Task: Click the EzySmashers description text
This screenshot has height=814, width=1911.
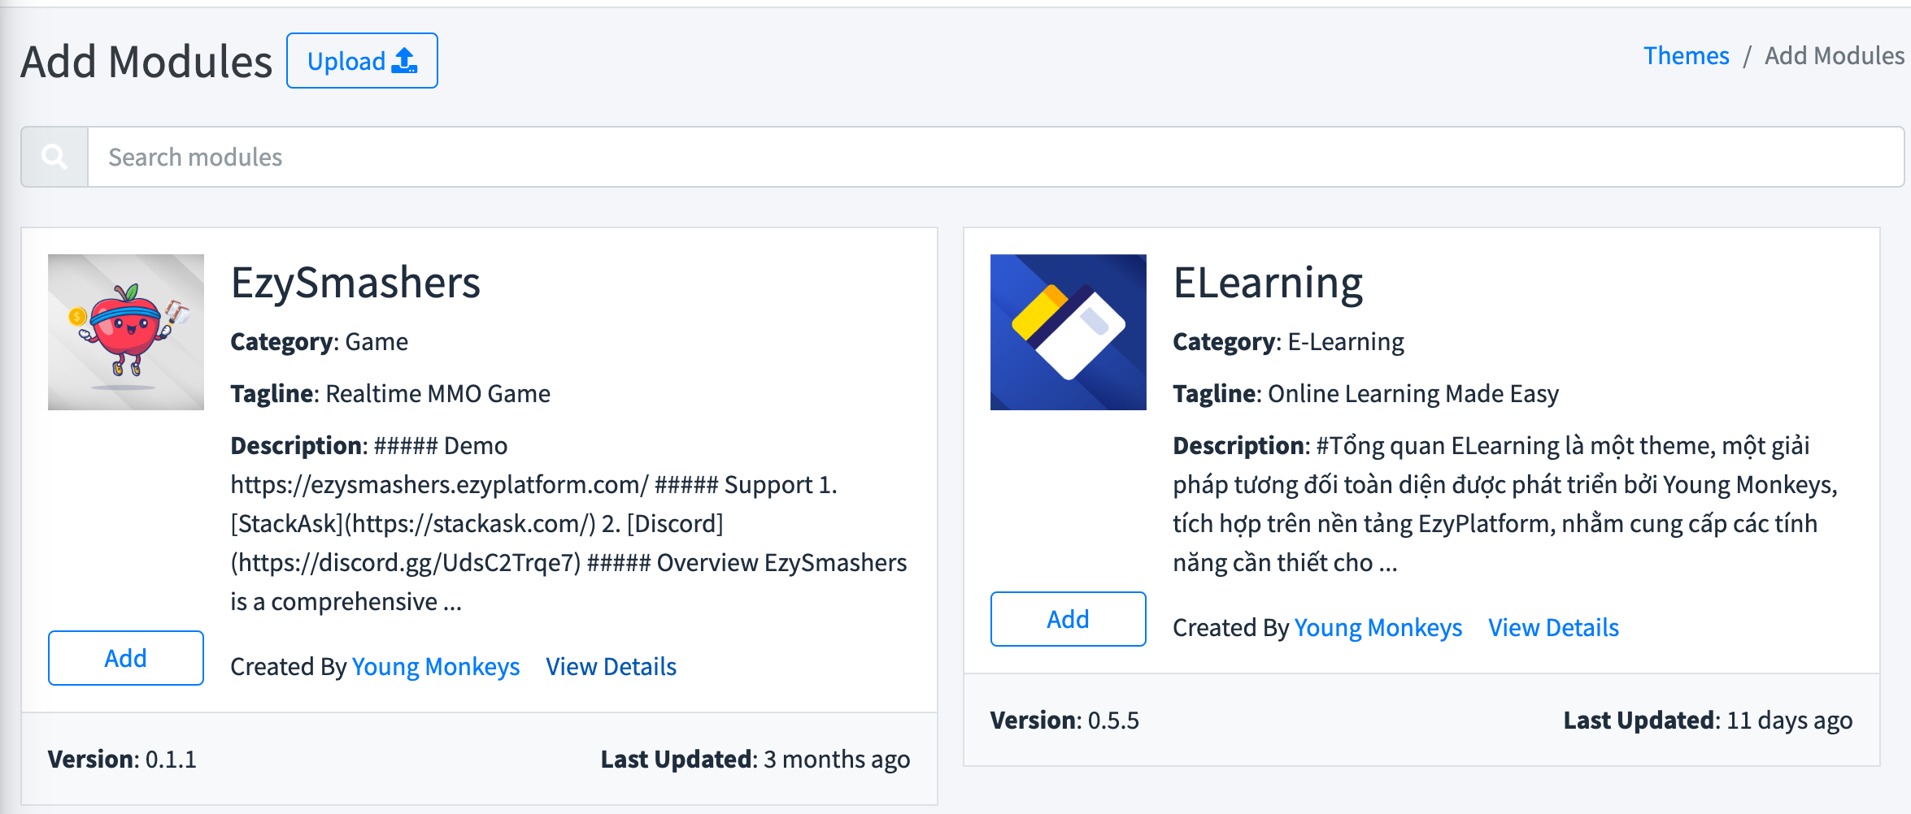Action: point(568,524)
